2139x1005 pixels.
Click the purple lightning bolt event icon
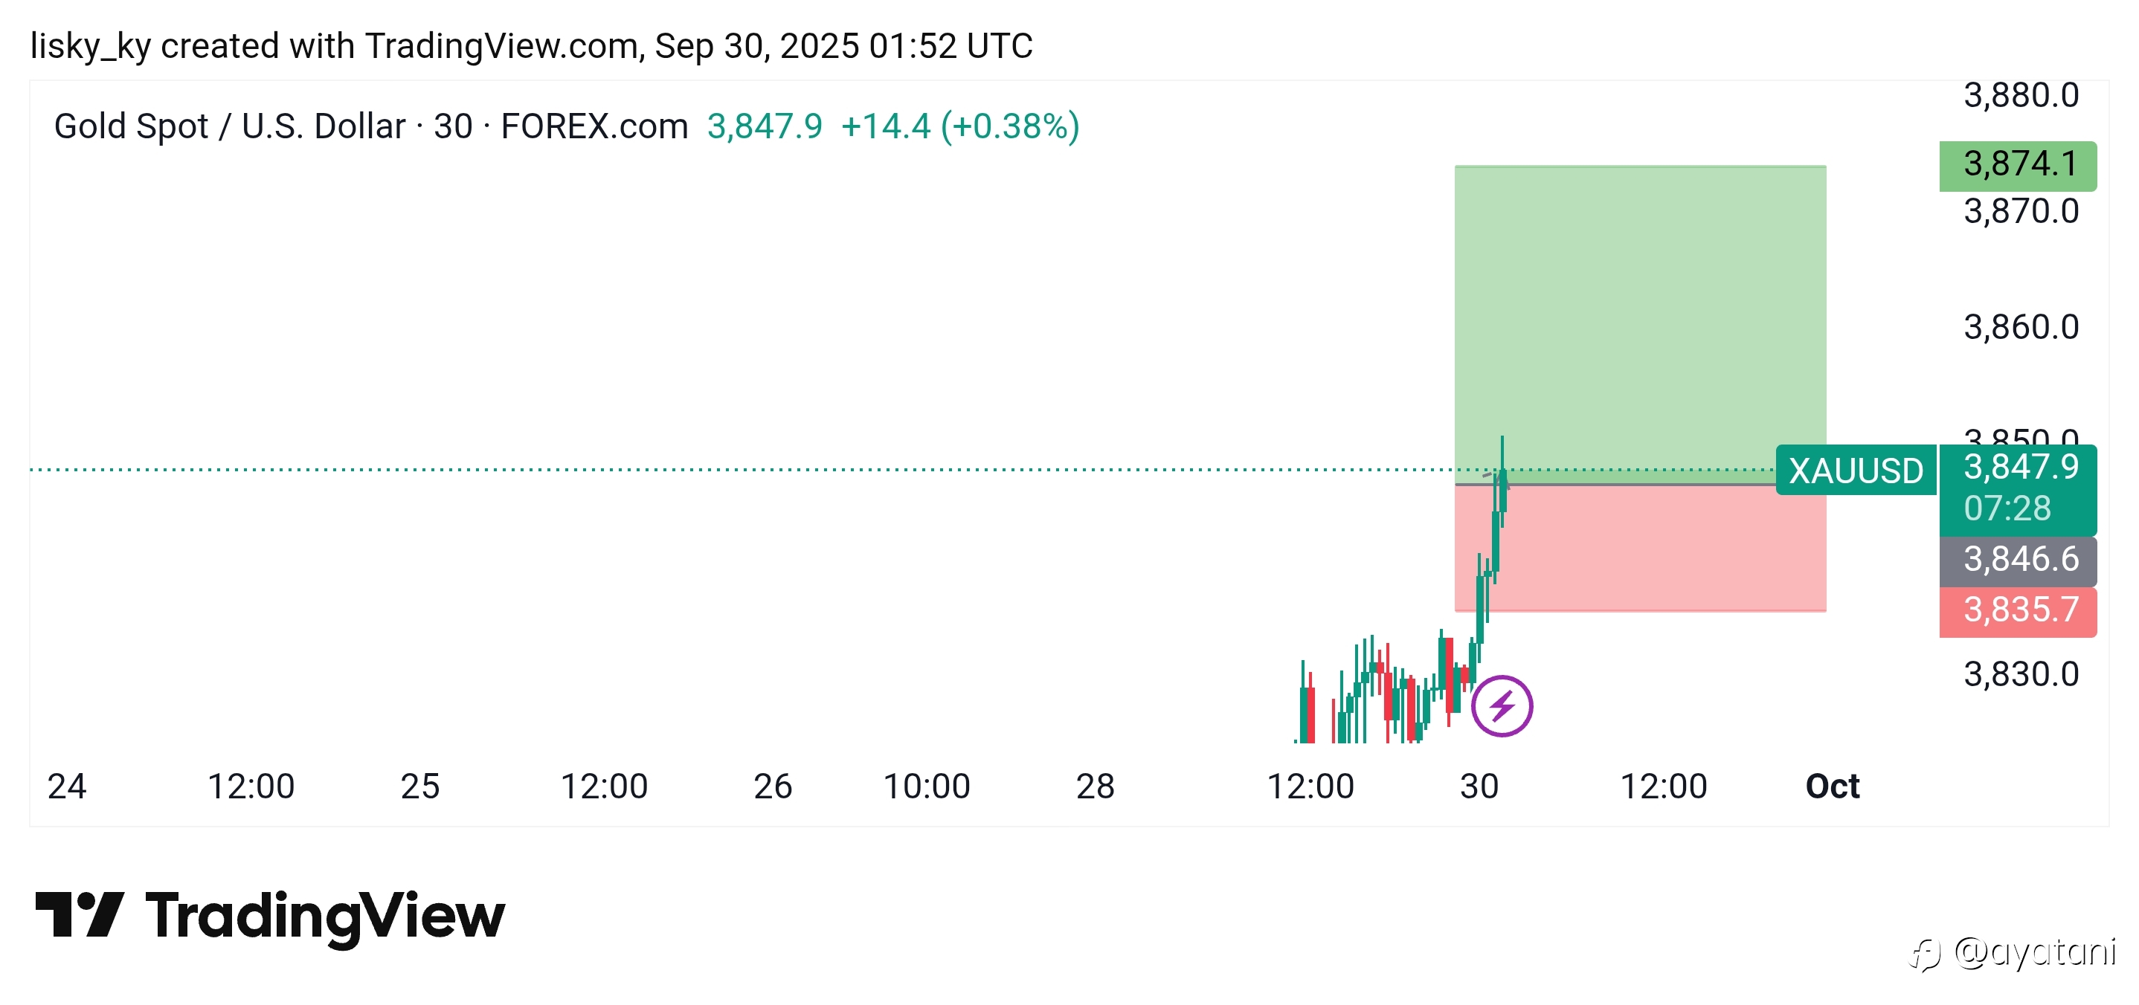coord(1502,706)
